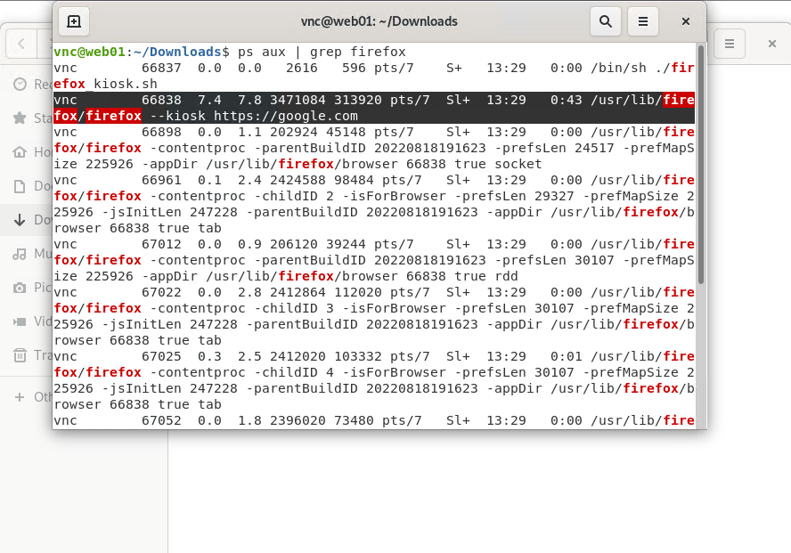
Task: Select the Downloads arrow icon in sidebar
Action: pos(20,220)
